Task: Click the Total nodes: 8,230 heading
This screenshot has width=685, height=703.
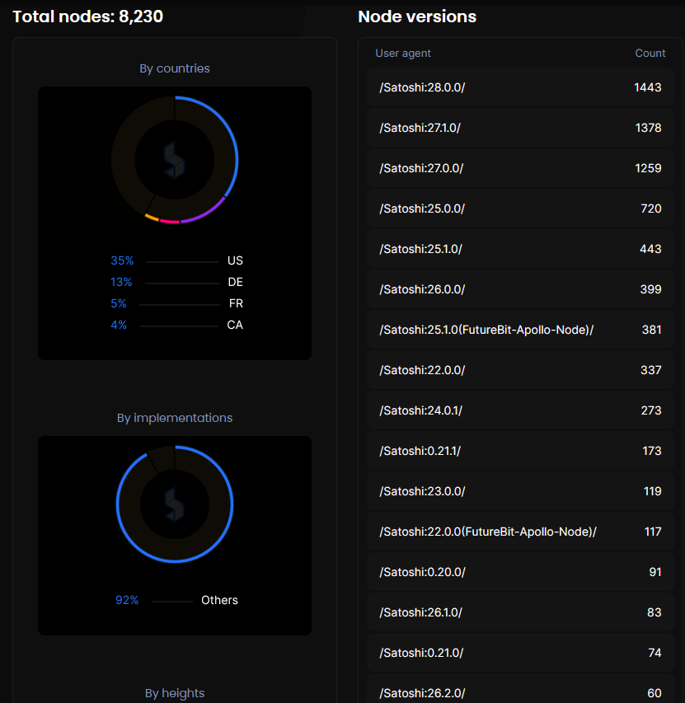Action: [x=88, y=16]
